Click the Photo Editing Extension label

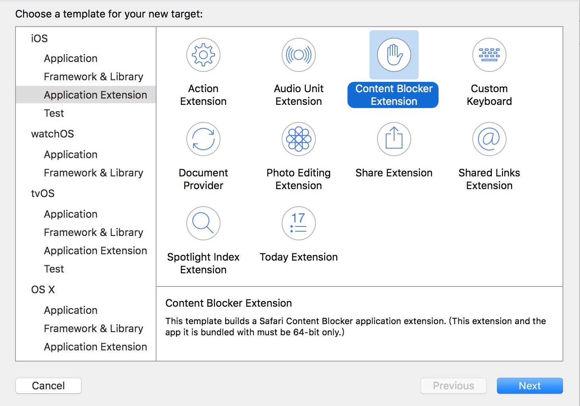pyautogui.click(x=299, y=179)
